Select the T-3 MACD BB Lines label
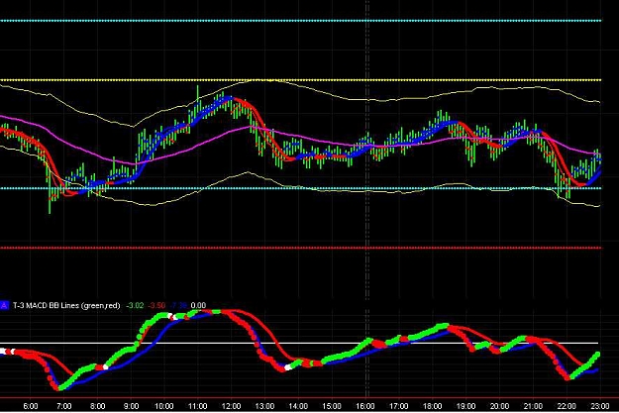 coord(66,305)
